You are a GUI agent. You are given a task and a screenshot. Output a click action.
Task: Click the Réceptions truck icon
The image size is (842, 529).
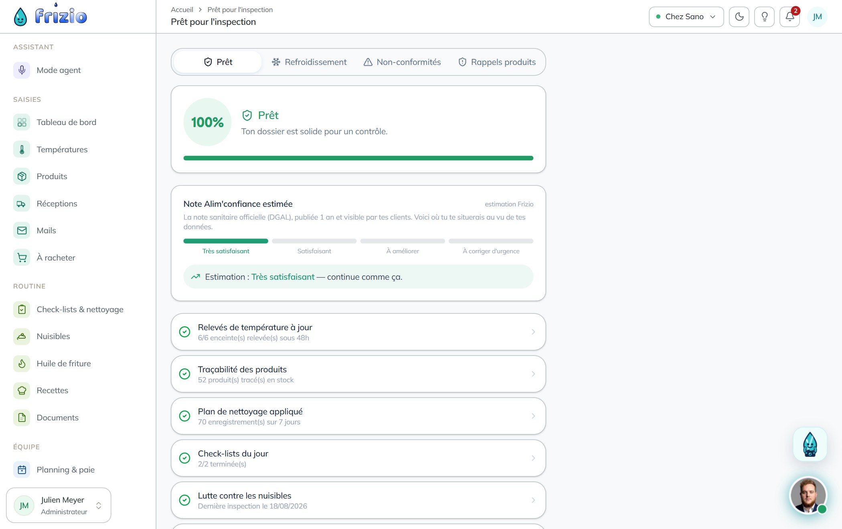pos(22,204)
